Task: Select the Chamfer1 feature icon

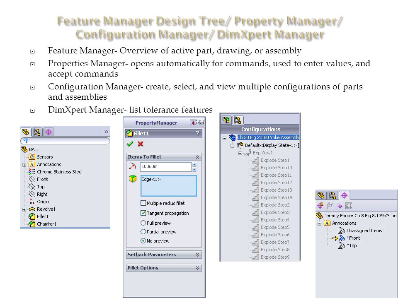Action: [32, 224]
